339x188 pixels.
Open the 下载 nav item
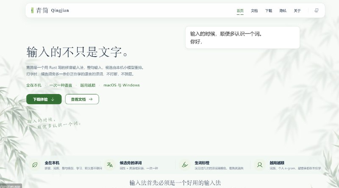(x=269, y=11)
